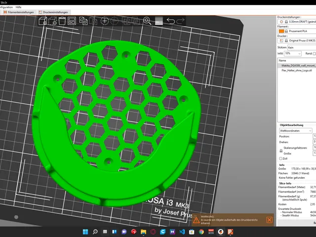
Task: Open the Druckeinstellungen preset dropdown
Action: [297, 22]
